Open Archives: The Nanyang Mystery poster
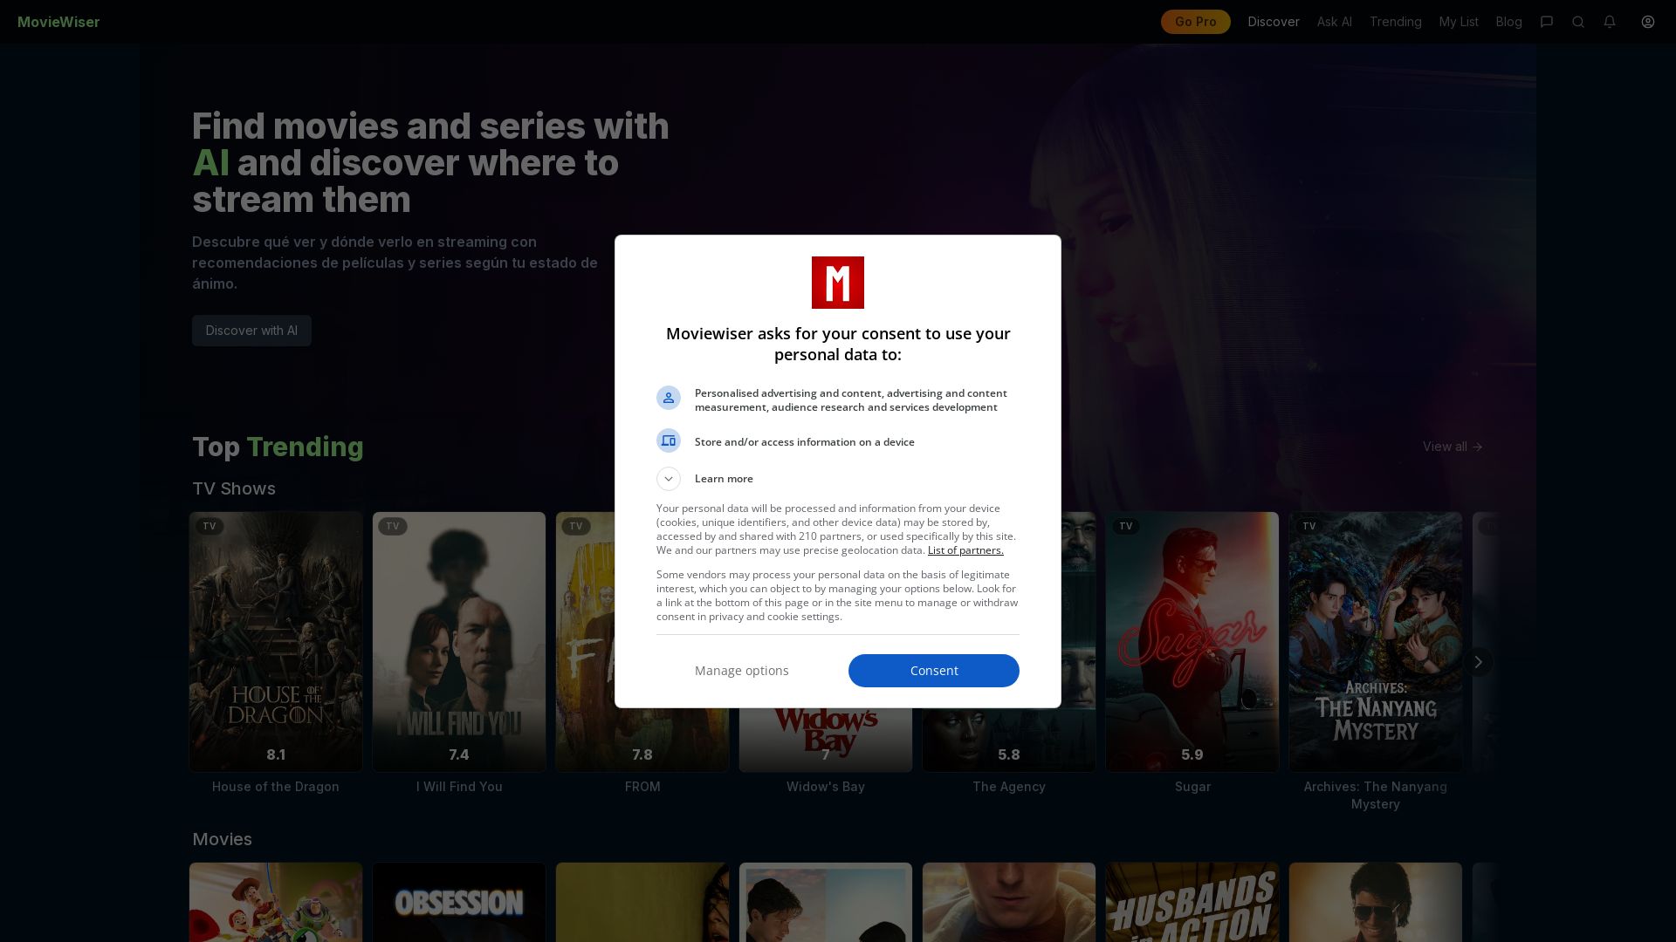 pyautogui.click(x=1376, y=642)
